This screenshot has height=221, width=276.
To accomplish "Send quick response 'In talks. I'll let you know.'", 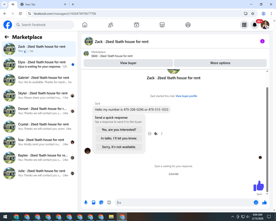I will 119,138.
